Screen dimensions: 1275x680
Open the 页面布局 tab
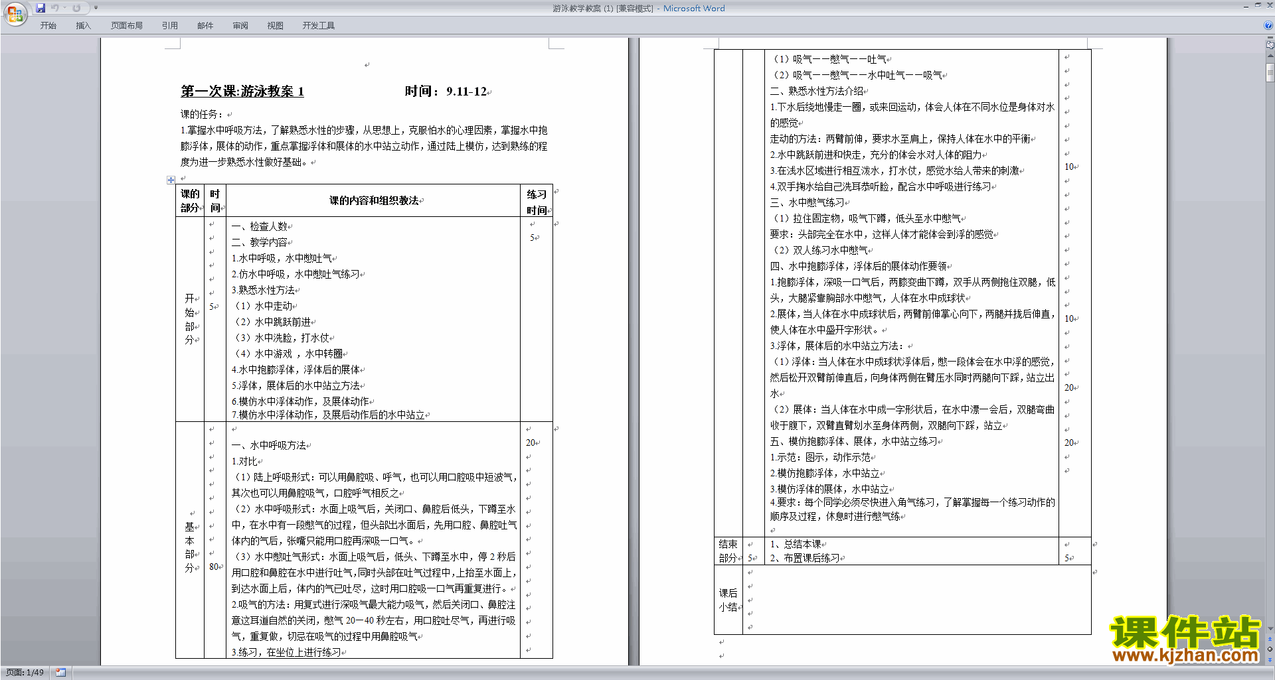click(x=127, y=26)
